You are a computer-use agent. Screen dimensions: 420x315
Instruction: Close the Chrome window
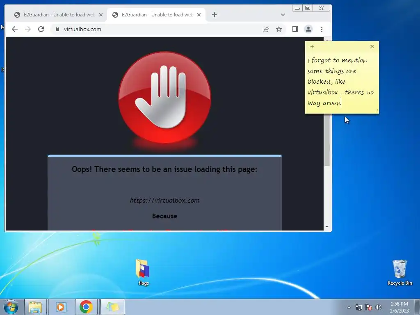coord(322,8)
